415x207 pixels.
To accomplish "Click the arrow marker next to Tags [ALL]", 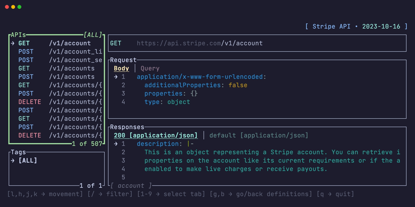I will coord(12,160).
